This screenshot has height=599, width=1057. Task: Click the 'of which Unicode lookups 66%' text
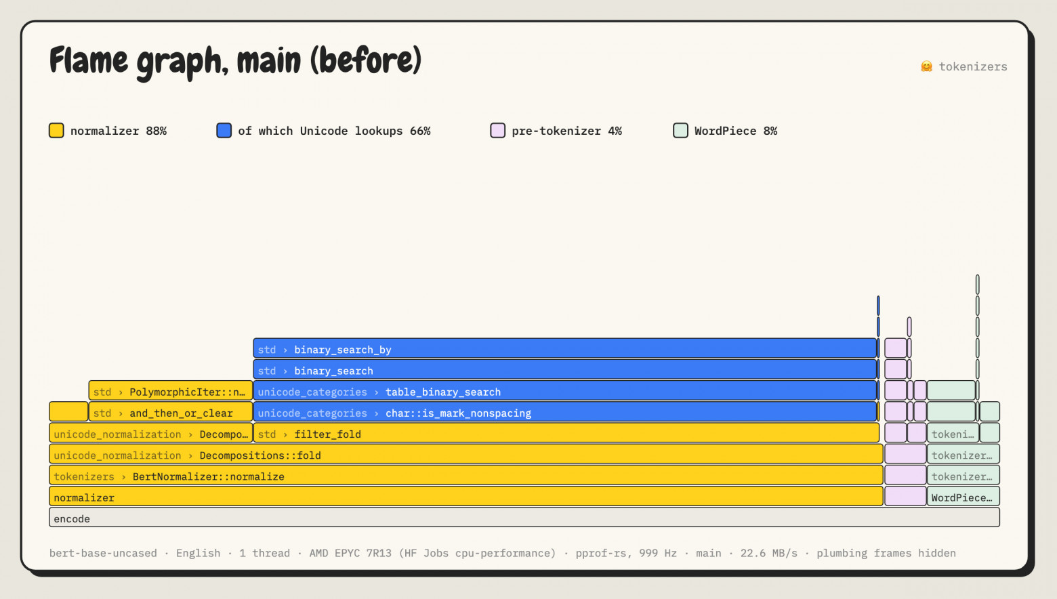click(334, 131)
